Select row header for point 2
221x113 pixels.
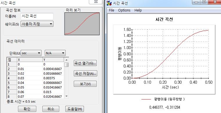12,69
